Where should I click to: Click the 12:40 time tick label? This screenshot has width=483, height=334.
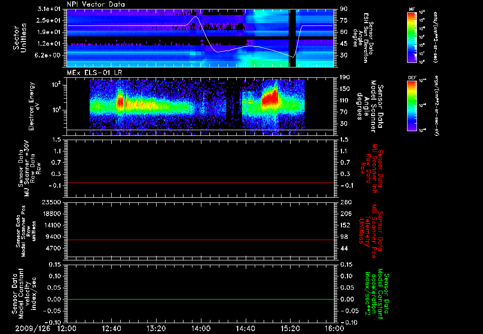click(111, 328)
